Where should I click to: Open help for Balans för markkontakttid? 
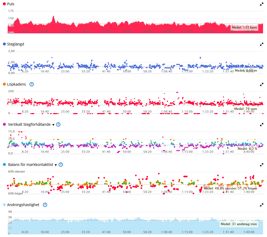click(61, 165)
